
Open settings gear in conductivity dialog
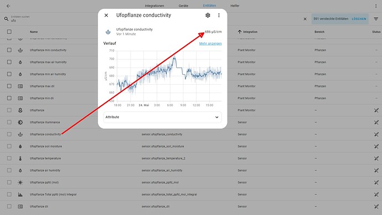click(x=208, y=15)
